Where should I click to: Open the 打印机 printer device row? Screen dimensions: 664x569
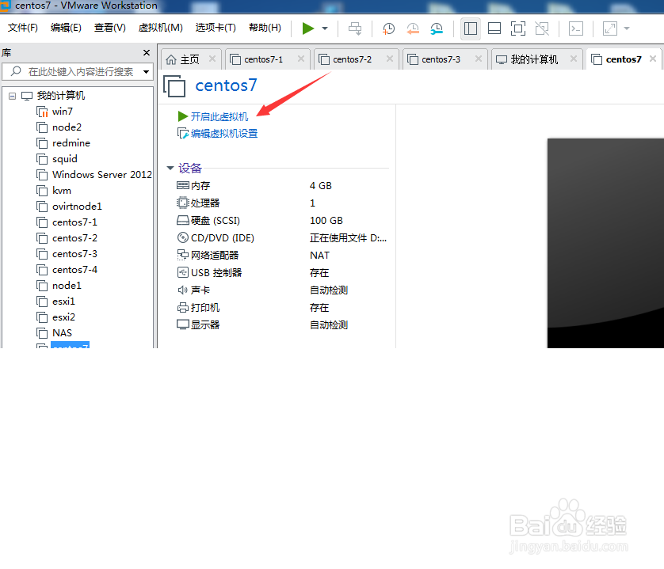281,308
